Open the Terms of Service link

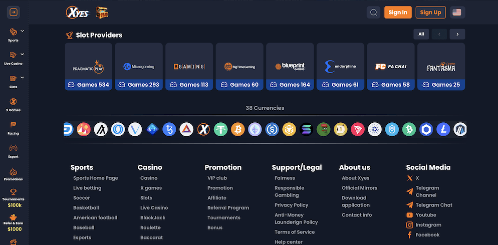(295, 232)
